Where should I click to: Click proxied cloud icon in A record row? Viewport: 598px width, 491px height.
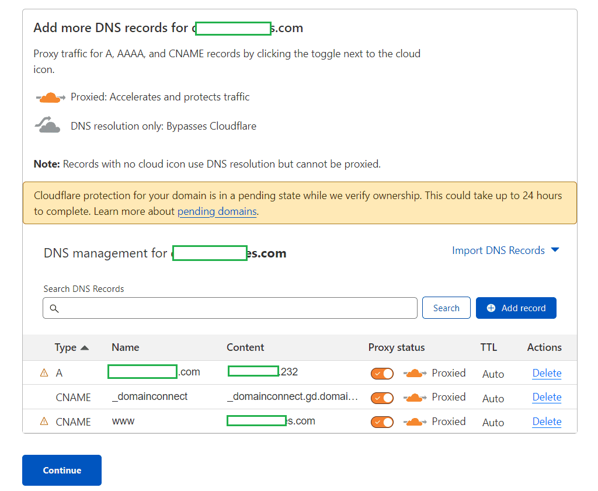tap(415, 373)
